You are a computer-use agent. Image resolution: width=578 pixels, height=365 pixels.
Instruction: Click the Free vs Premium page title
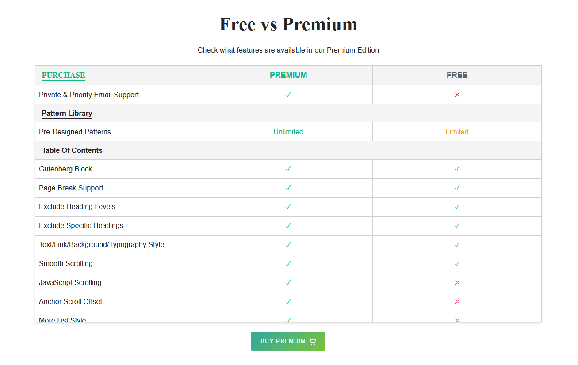(x=288, y=24)
